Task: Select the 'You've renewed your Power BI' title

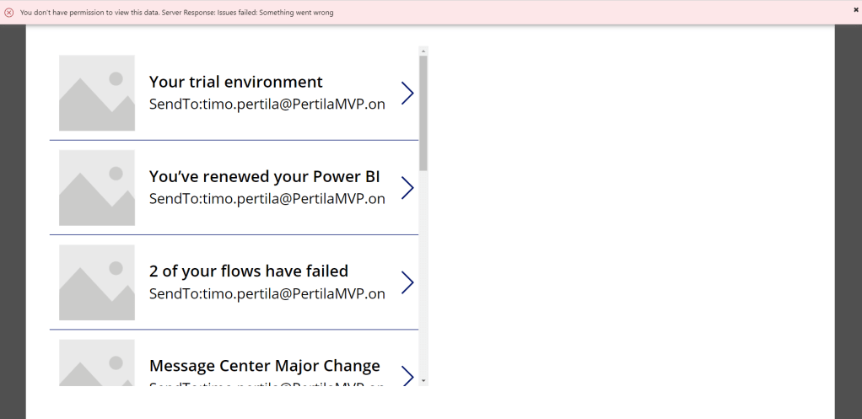Action: click(x=264, y=176)
